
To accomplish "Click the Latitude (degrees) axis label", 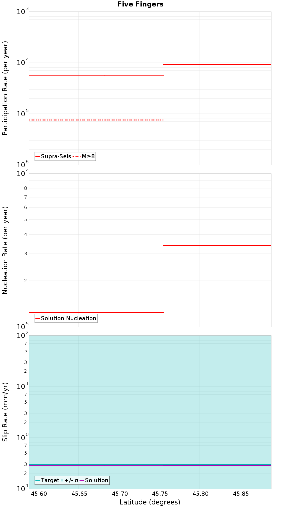I will click(150, 502).
